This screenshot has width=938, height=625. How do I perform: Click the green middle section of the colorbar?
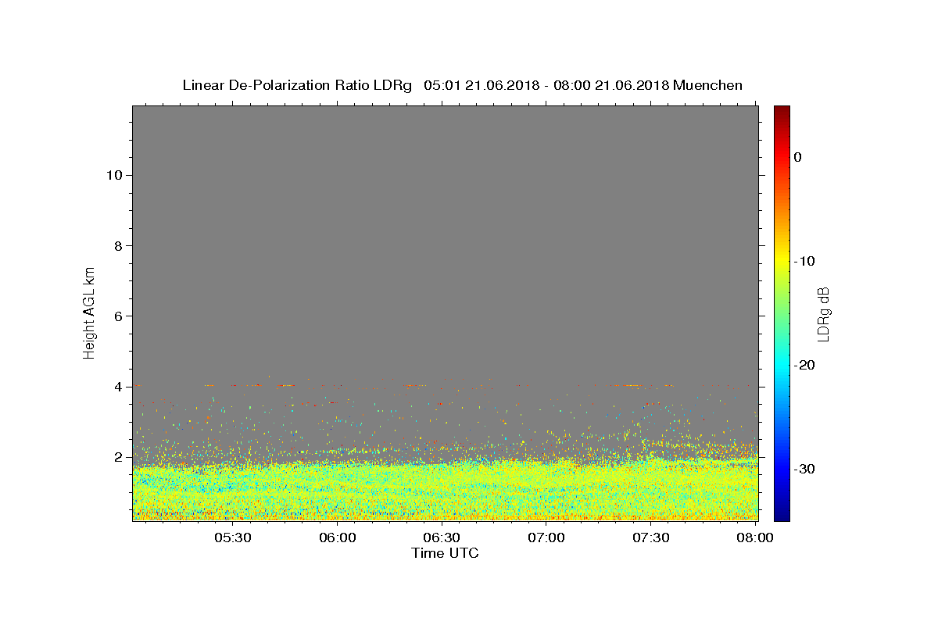tap(782, 312)
